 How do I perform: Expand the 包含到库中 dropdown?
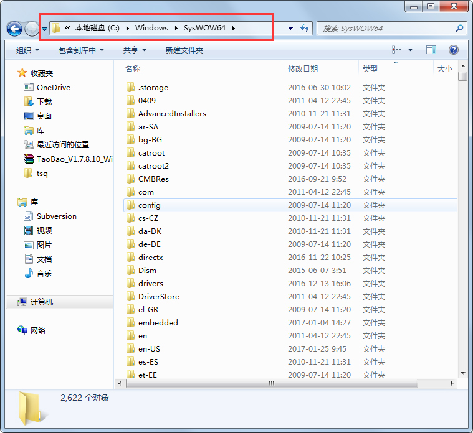[x=81, y=50]
